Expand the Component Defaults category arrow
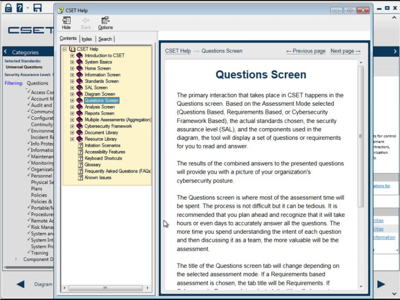This screenshot has width=400, height=300. click(x=16, y=259)
